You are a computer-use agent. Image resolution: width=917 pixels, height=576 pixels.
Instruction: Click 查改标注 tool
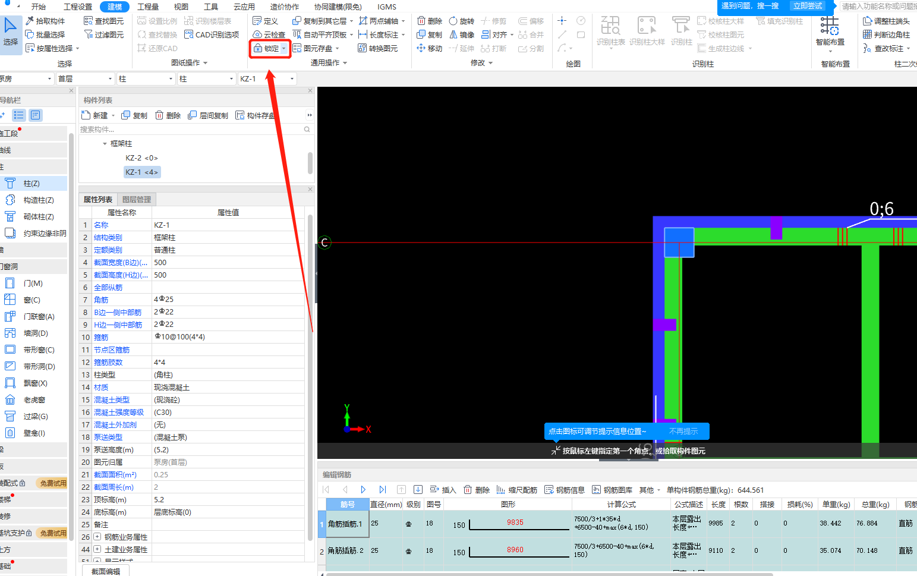point(883,48)
